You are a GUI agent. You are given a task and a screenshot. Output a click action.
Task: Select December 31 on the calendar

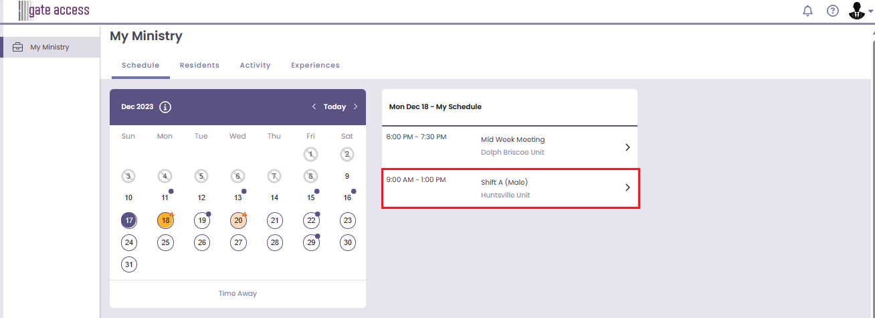tap(129, 264)
